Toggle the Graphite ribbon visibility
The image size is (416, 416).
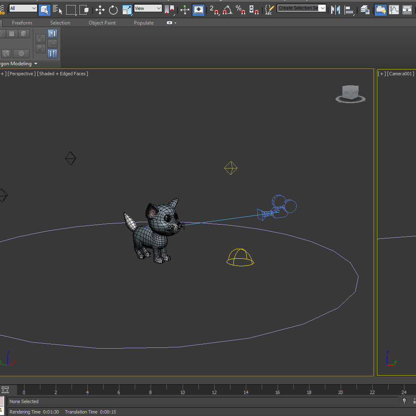coord(381,10)
